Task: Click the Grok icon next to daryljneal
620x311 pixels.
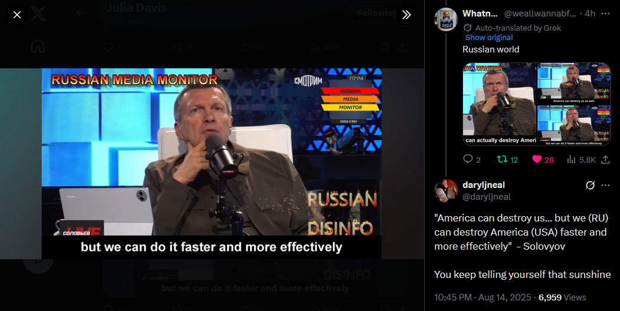Action: [x=590, y=185]
